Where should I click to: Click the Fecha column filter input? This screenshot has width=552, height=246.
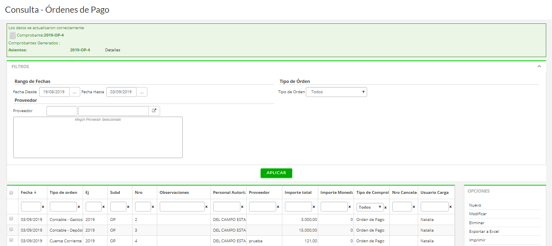tap(31, 207)
